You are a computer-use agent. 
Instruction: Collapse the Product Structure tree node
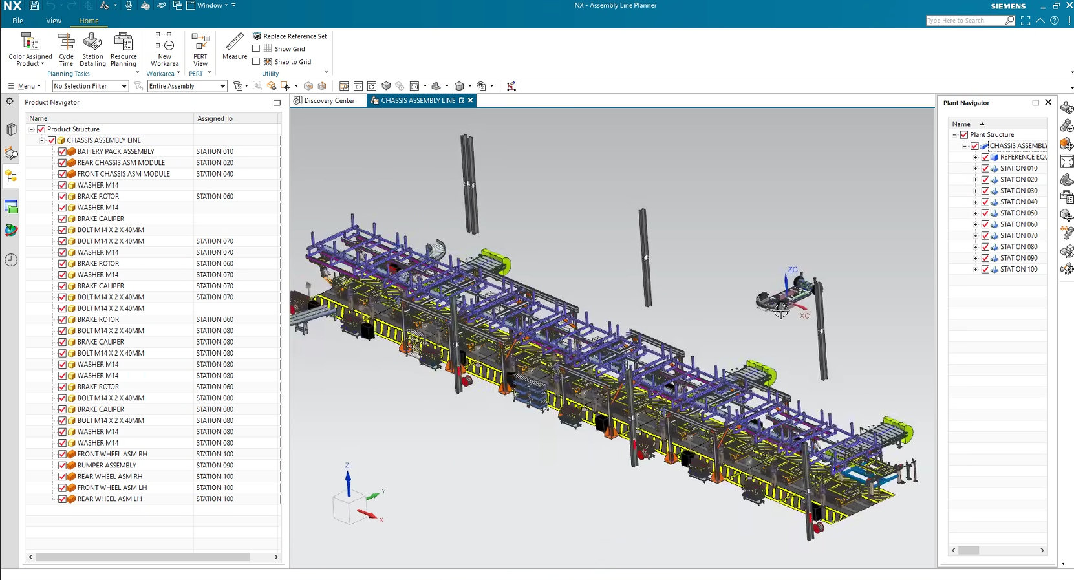30,129
